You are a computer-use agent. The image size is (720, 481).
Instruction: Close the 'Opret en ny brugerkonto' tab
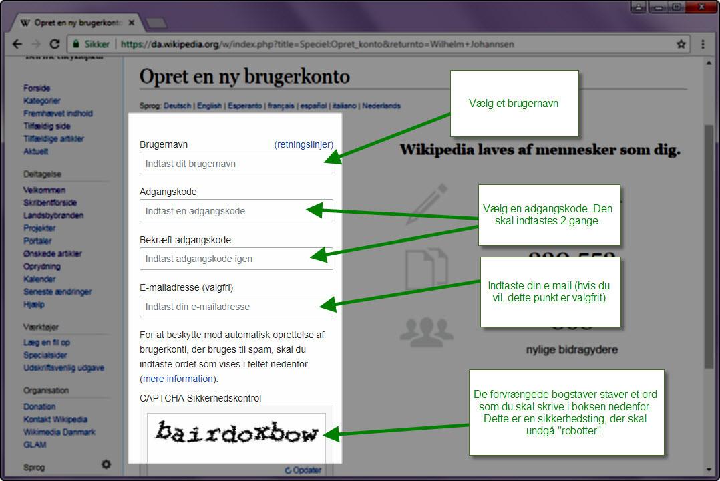[x=132, y=23]
